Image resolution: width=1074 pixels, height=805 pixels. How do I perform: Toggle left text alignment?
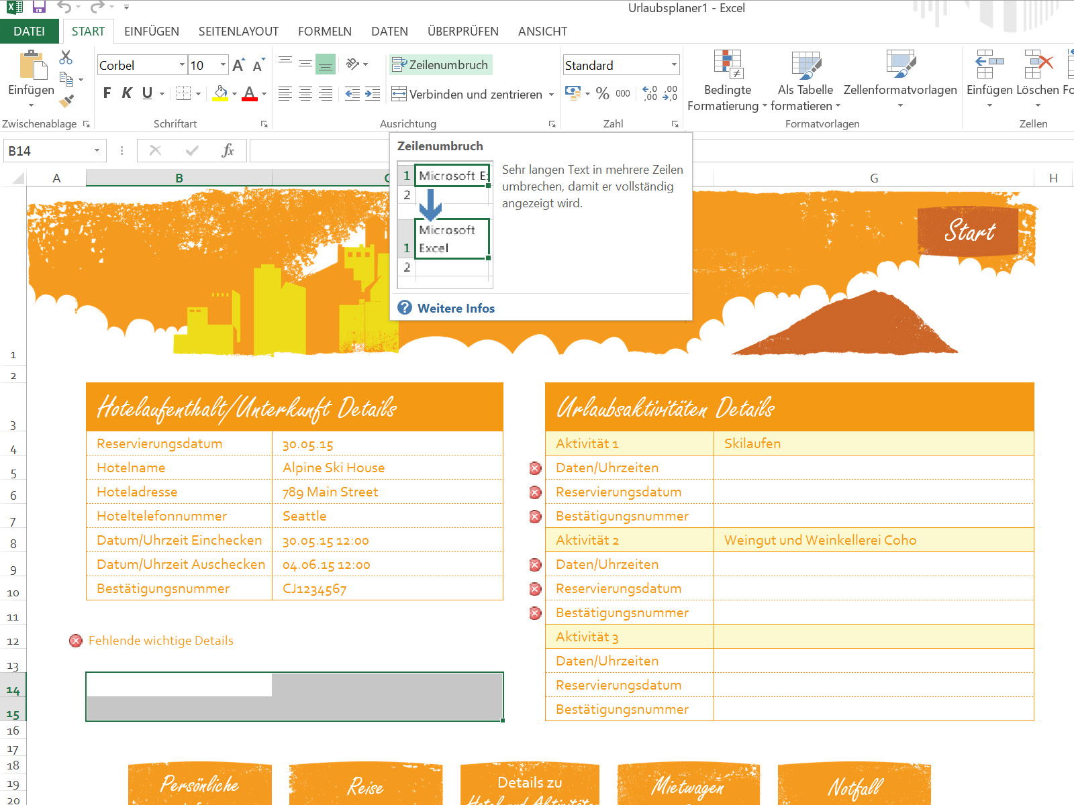(x=285, y=94)
